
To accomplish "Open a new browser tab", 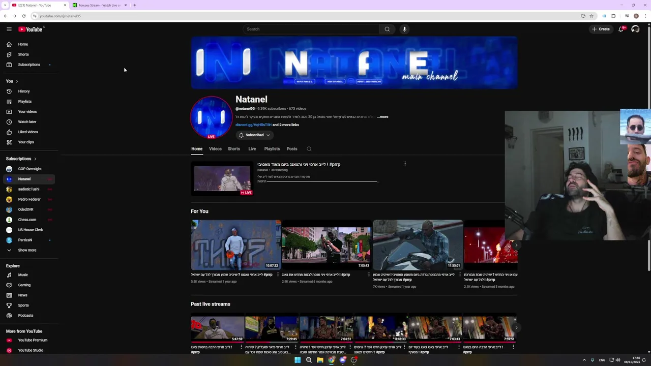I will pyautogui.click(x=135, y=5).
